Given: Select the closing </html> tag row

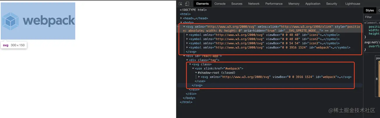Looking at the screenshot, I should [x=186, y=102].
